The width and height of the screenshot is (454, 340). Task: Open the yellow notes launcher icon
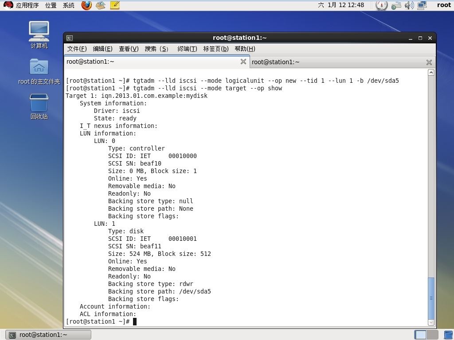click(x=115, y=5)
